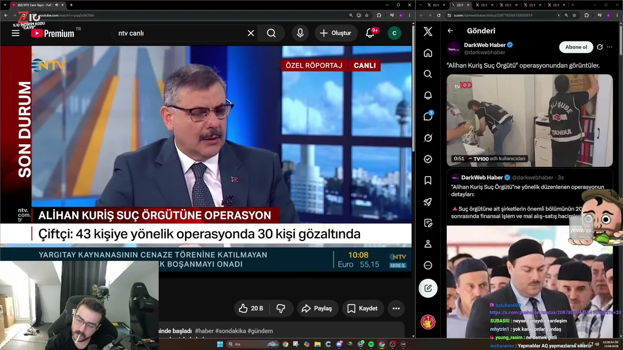Screen dimensions: 623x350
Task: Open YouTube notifications bell
Action: click(370, 33)
